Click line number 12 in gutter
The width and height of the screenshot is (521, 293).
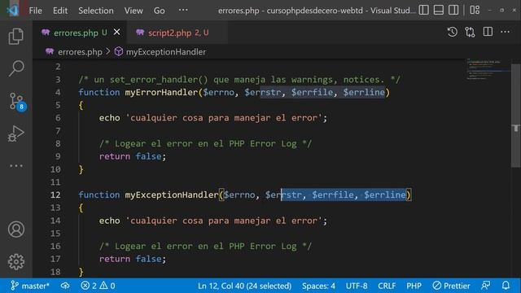click(55, 195)
